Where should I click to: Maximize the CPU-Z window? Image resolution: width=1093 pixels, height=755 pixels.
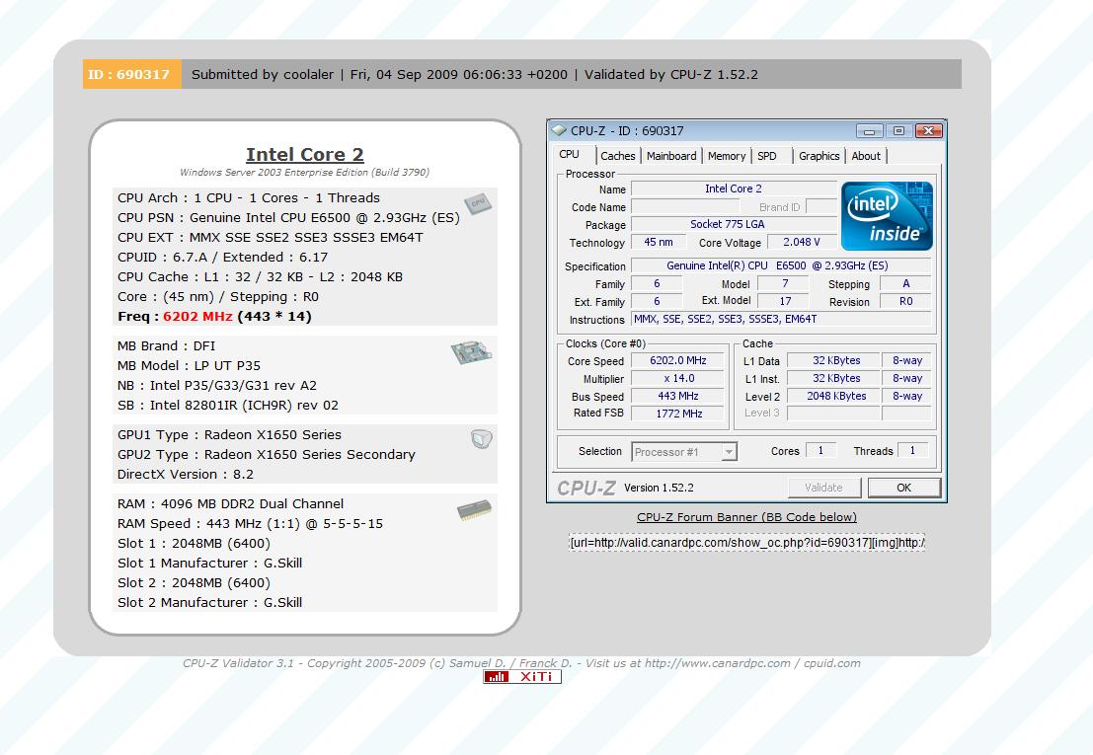pos(899,131)
